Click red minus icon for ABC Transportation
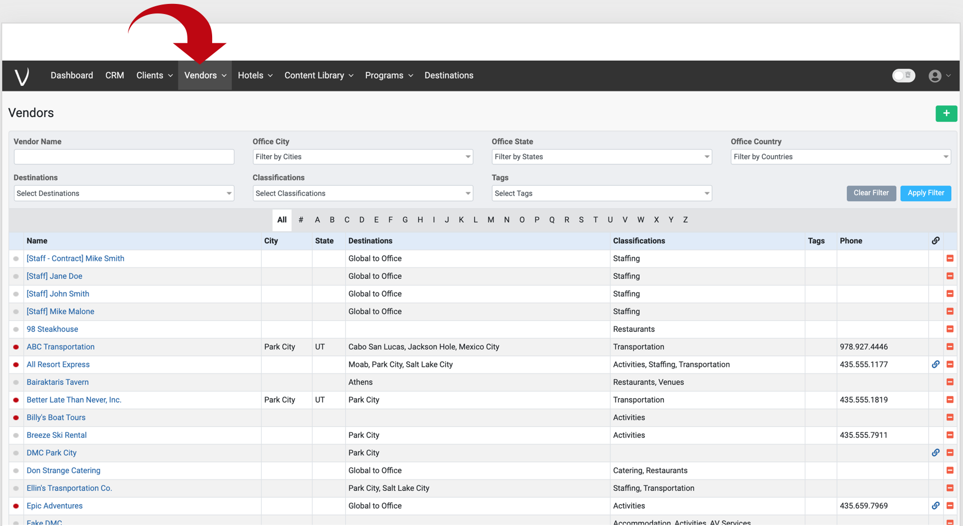The image size is (963, 526). coord(950,347)
